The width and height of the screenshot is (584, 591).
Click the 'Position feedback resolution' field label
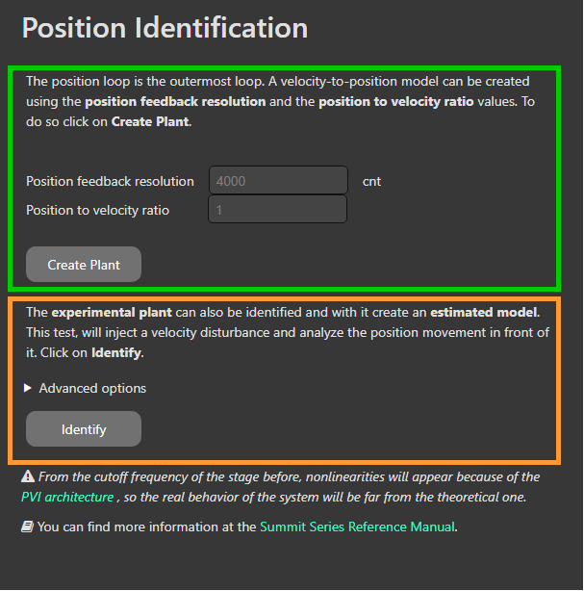point(110,181)
